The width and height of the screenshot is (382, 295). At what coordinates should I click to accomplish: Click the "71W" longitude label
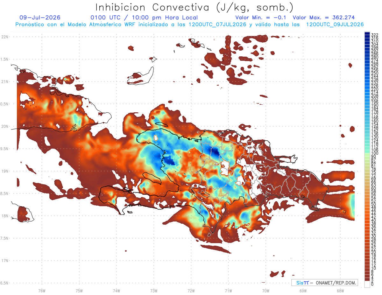pyautogui.click(x=228, y=291)
